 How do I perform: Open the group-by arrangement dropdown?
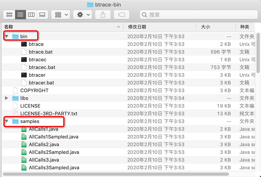point(61,15)
